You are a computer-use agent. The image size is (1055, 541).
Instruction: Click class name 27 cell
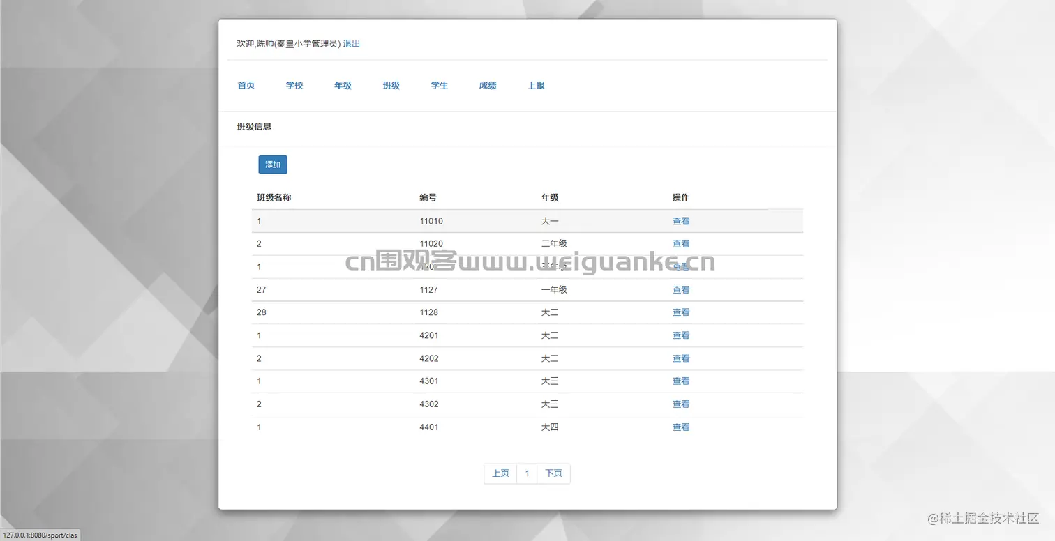[x=262, y=290]
